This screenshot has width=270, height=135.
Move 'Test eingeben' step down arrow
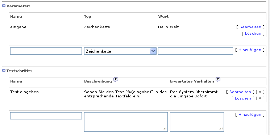click(260, 98)
